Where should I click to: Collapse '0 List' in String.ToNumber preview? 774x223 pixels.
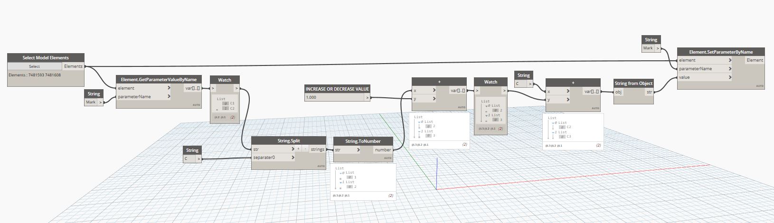pyautogui.click(x=341, y=173)
